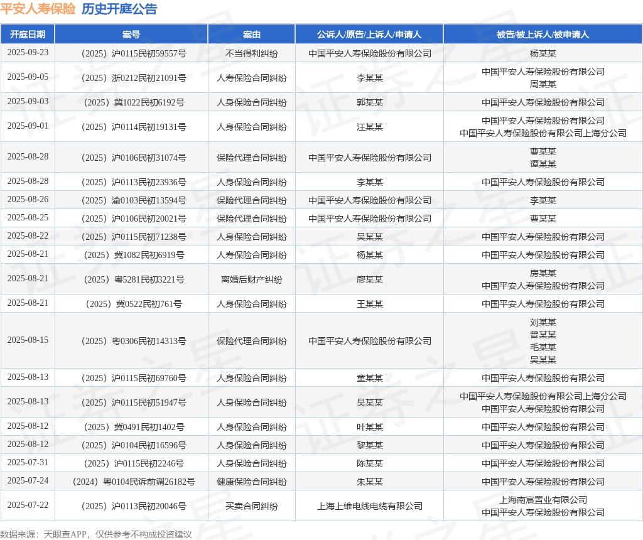Click case number 冀1022民初6192号
The height and width of the screenshot is (540, 643).
tap(134, 102)
